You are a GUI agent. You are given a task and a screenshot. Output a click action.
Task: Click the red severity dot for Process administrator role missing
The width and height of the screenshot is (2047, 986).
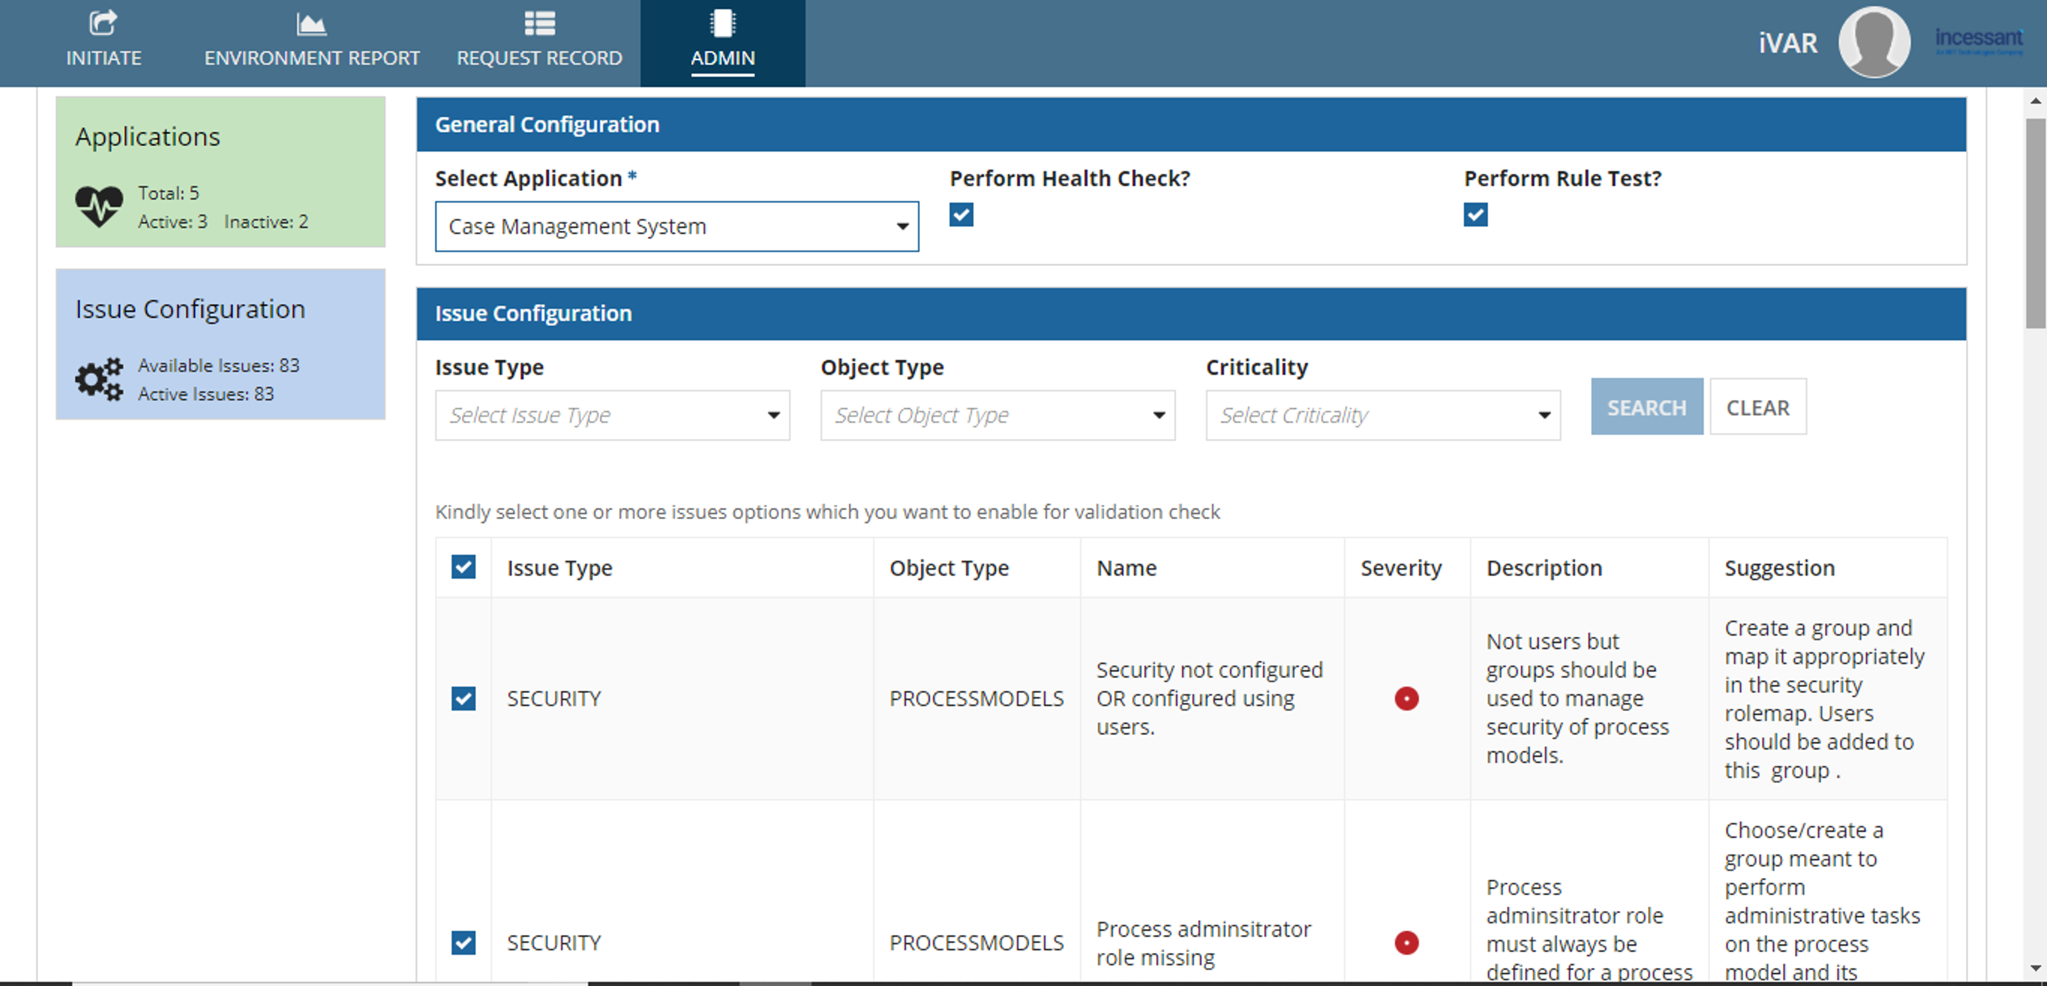click(x=1406, y=942)
